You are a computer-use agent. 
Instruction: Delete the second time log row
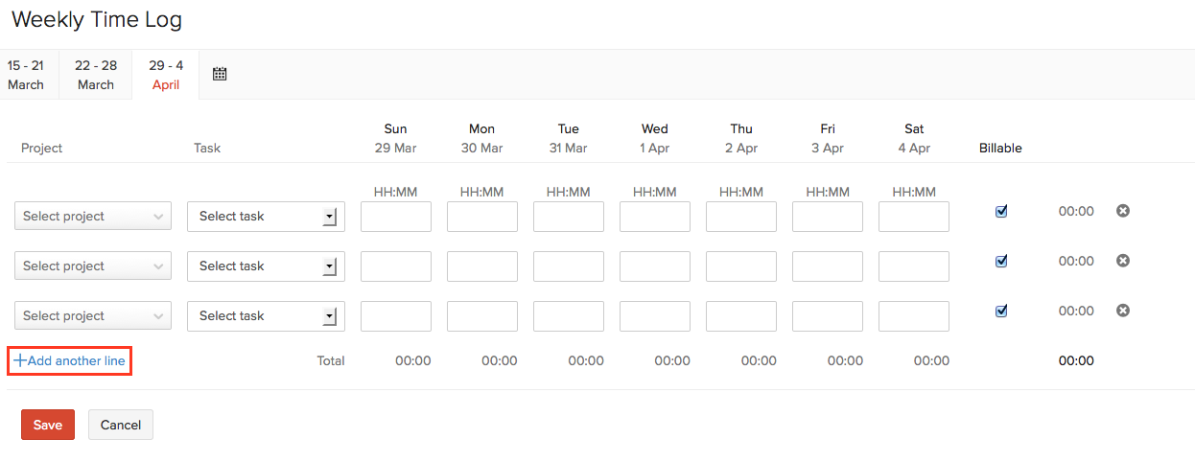click(x=1123, y=261)
